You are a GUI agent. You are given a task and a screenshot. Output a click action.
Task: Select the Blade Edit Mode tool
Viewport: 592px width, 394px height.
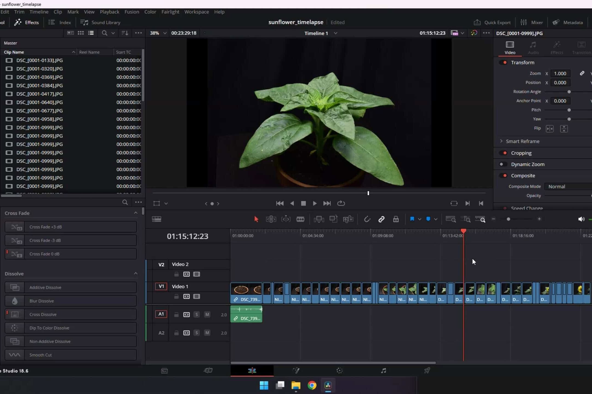pos(300,219)
